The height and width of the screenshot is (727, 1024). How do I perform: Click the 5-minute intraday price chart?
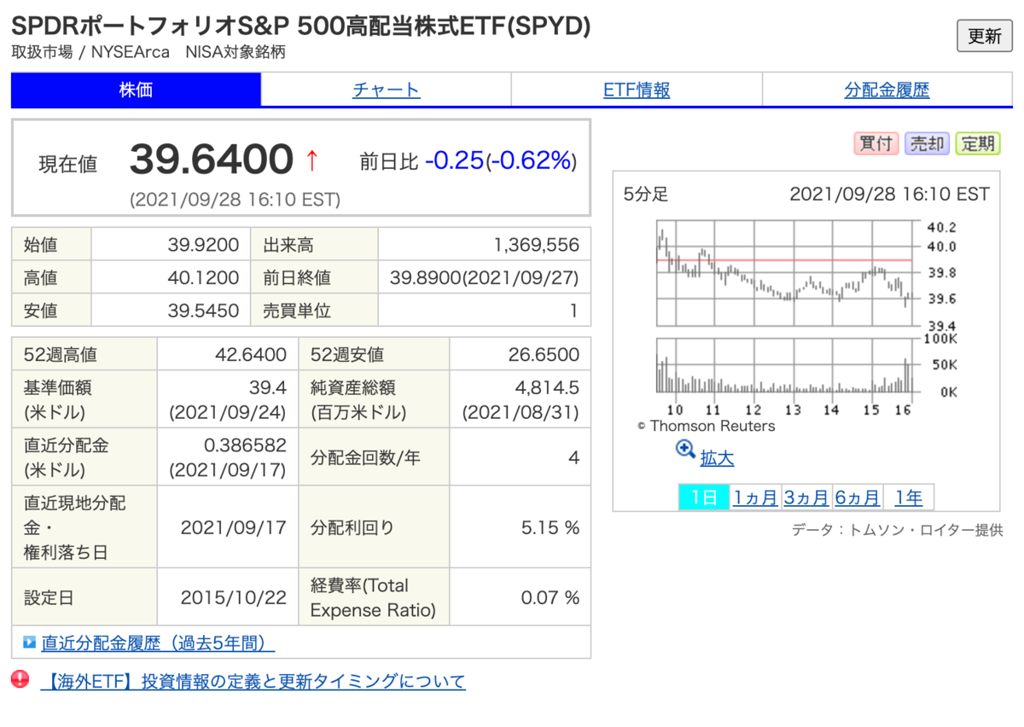(784, 273)
